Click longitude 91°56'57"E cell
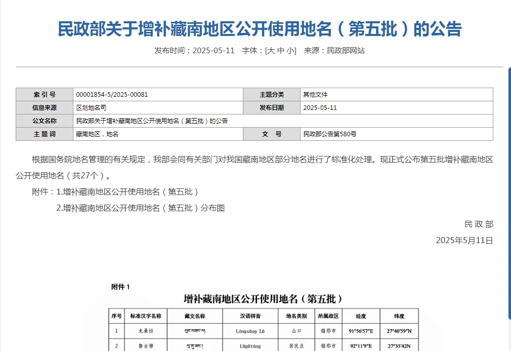The width and height of the screenshot is (511, 351). point(361,331)
